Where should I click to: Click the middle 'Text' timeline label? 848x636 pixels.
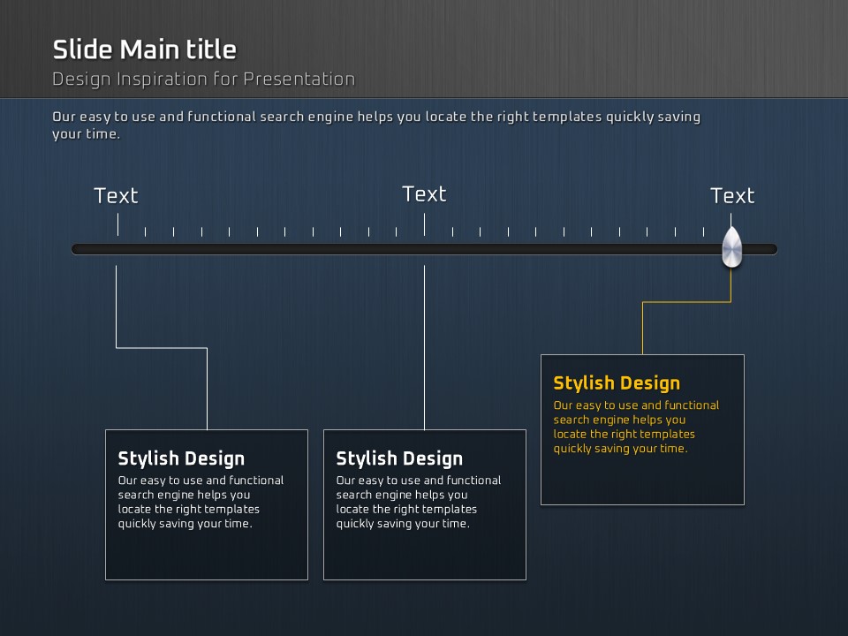click(x=425, y=194)
